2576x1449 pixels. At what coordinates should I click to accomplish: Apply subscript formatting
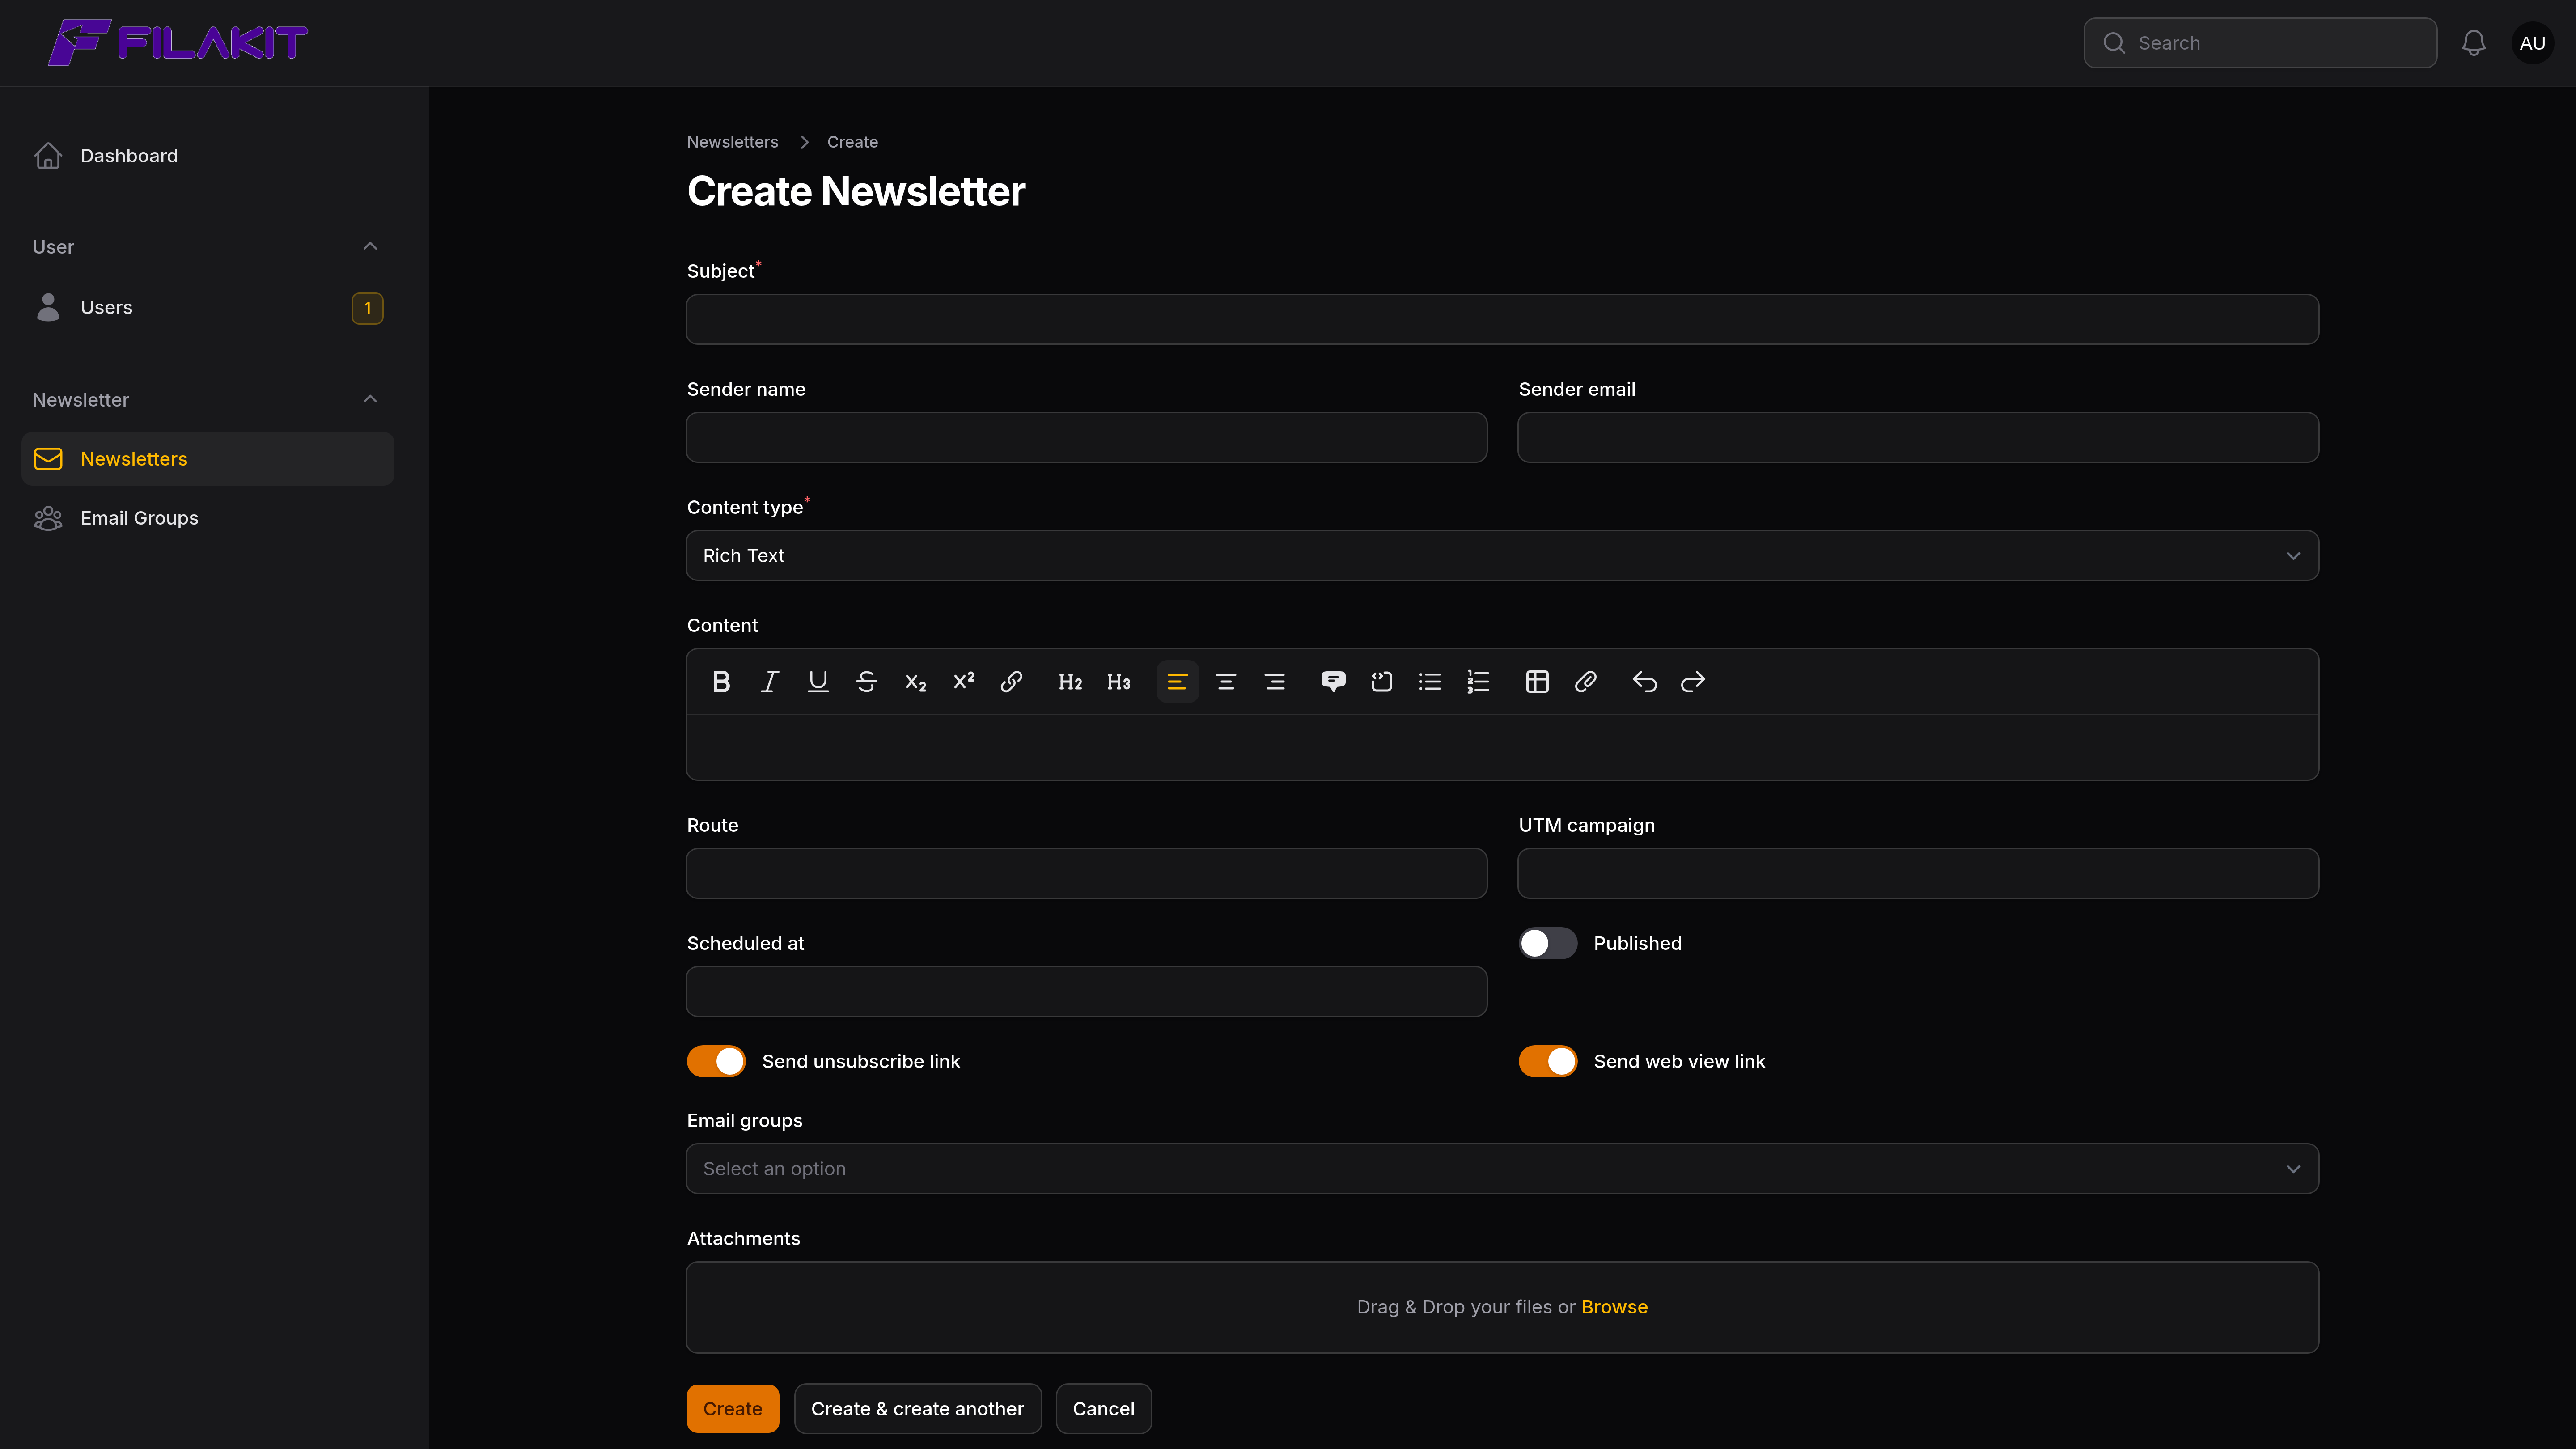pos(915,682)
